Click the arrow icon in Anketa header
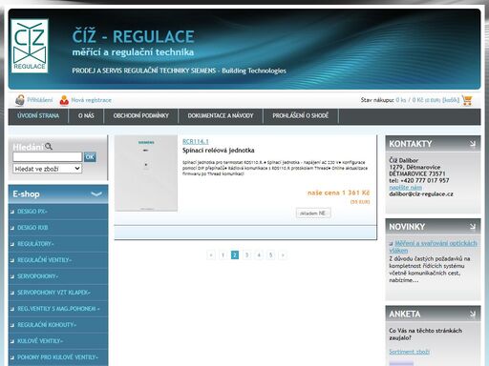Viewport: 489px width, 366px height. pos(473,314)
